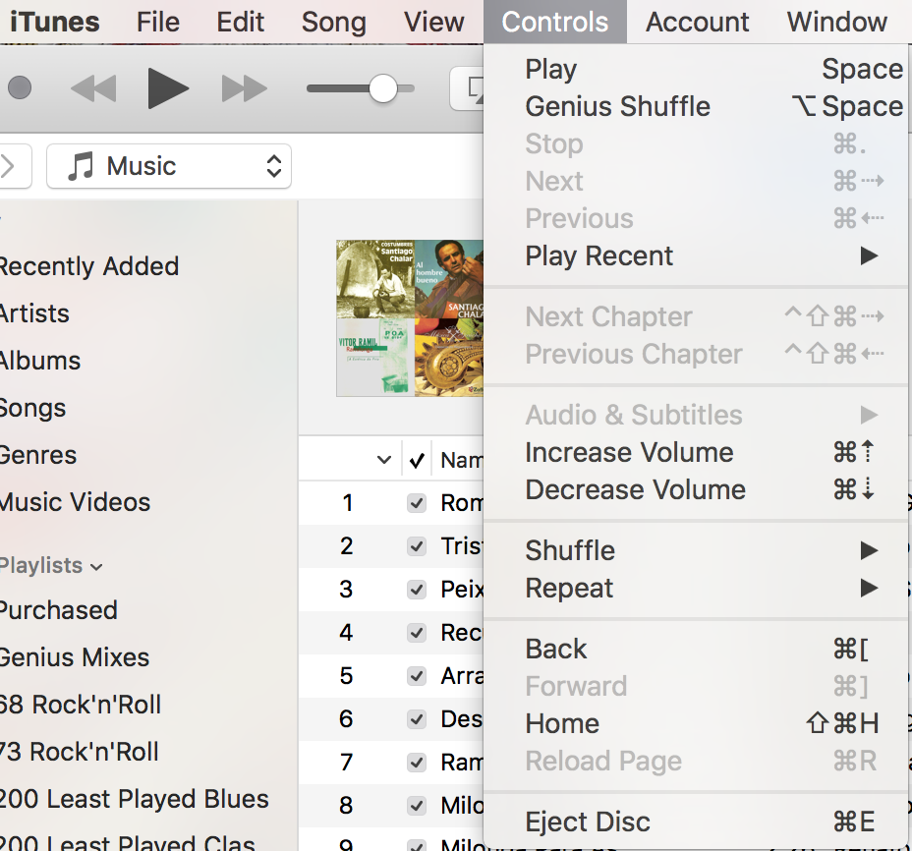The height and width of the screenshot is (851, 912).
Task: Open Songs in the library sidebar
Action: pos(32,409)
